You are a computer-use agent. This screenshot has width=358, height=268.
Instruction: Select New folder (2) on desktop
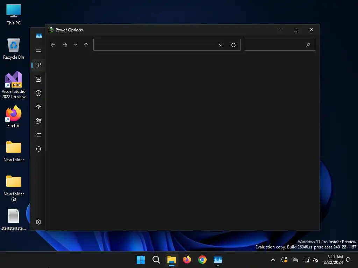point(14,188)
